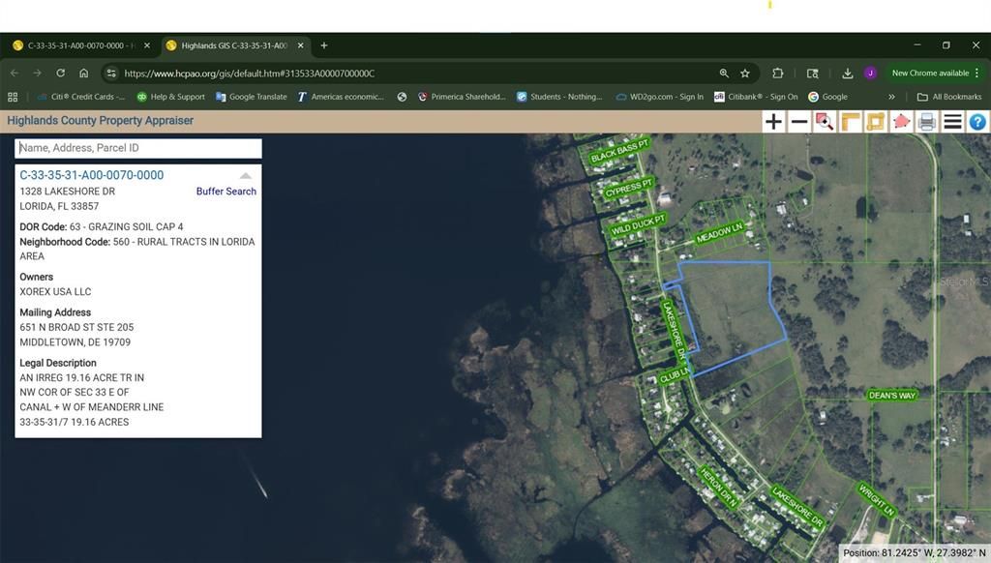Open the distance measure tool
Screen dimensions: 991x563
coord(850,121)
